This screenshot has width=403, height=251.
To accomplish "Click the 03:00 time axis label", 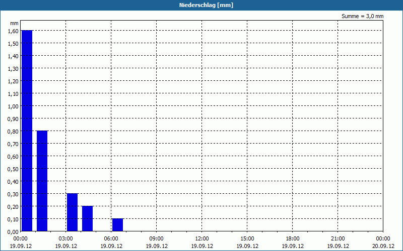I will click(66, 239).
